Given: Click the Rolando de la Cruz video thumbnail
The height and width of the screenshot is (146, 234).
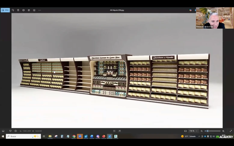Looking at the screenshot, I should click(x=210, y=18).
